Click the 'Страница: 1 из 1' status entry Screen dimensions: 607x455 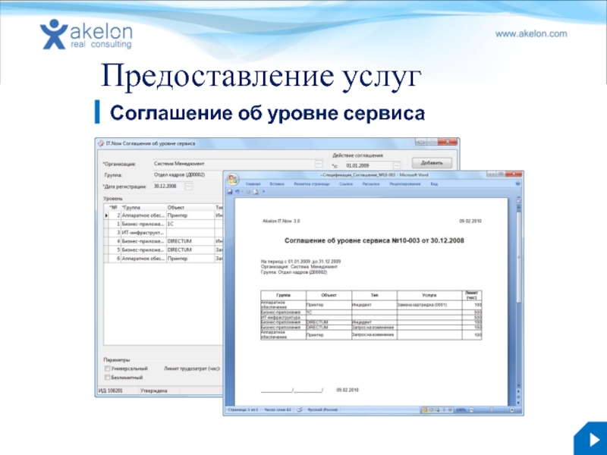click(243, 409)
